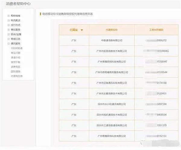Open the 投诉/监督 sidebar label

click(x=16, y=34)
